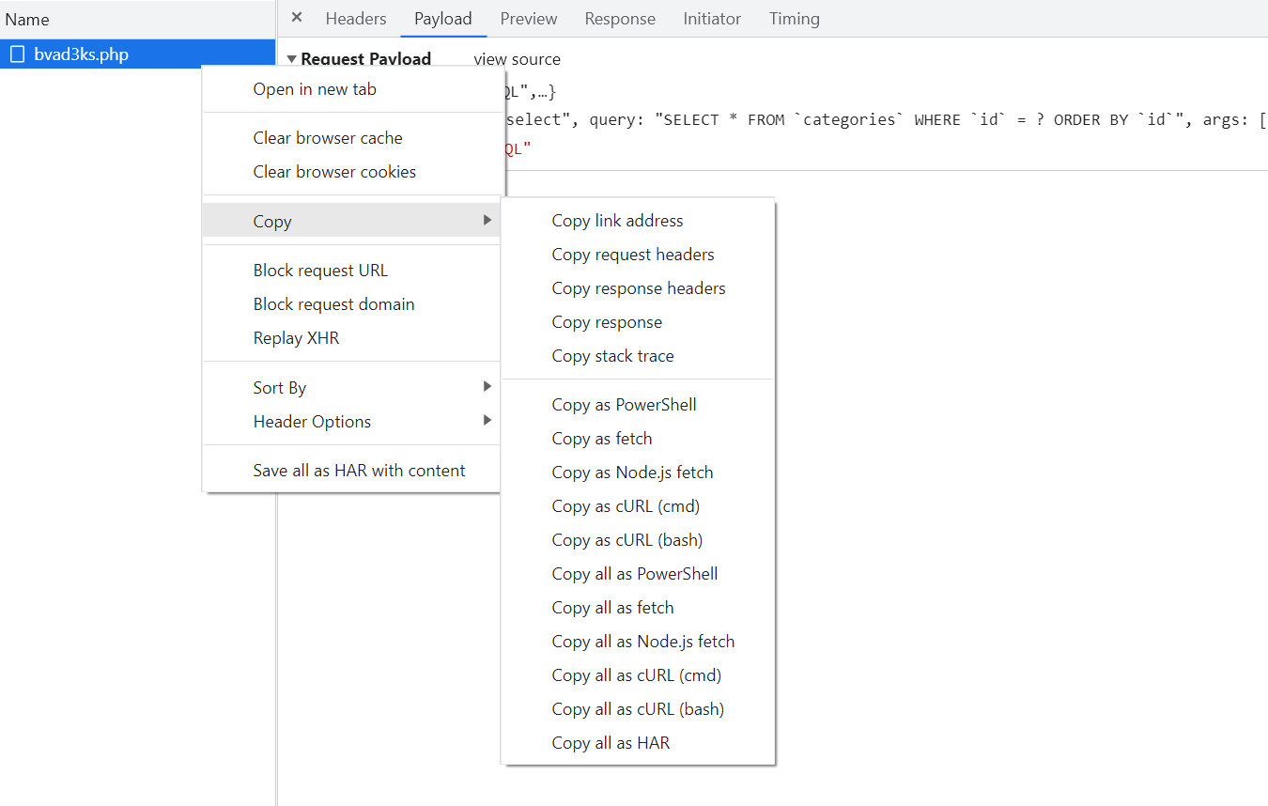
Task: Select Replay XHR menu entry
Action: (x=296, y=338)
